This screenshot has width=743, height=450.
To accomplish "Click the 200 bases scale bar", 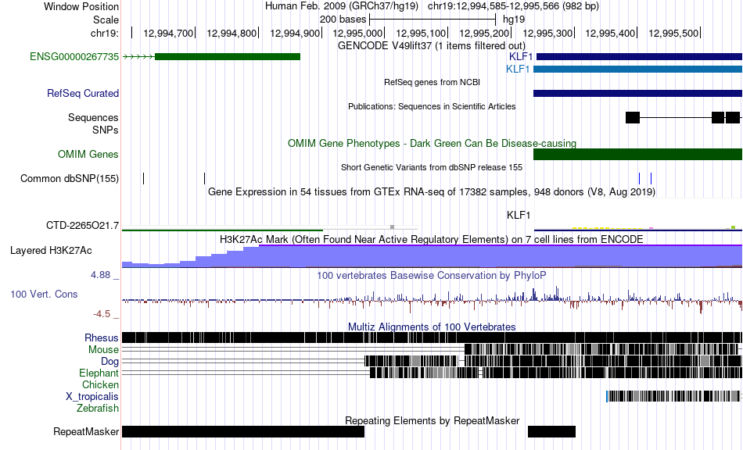I will [x=433, y=20].
